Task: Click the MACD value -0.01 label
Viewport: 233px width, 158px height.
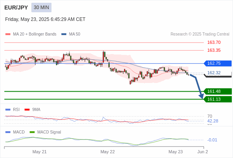Action: click(x=212, y=140)
